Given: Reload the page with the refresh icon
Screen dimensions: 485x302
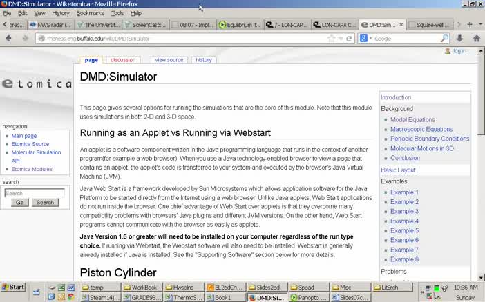Looking at the screenshot, I should click(x=349, y=39).
